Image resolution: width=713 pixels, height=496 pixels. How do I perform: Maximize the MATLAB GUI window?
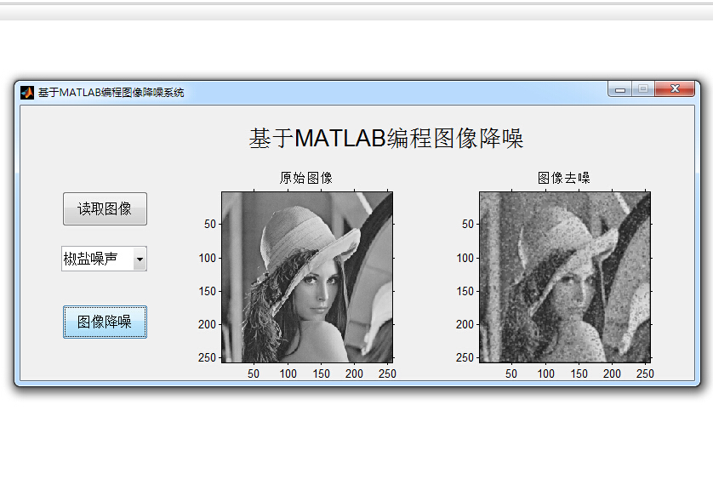click(643, 89)
